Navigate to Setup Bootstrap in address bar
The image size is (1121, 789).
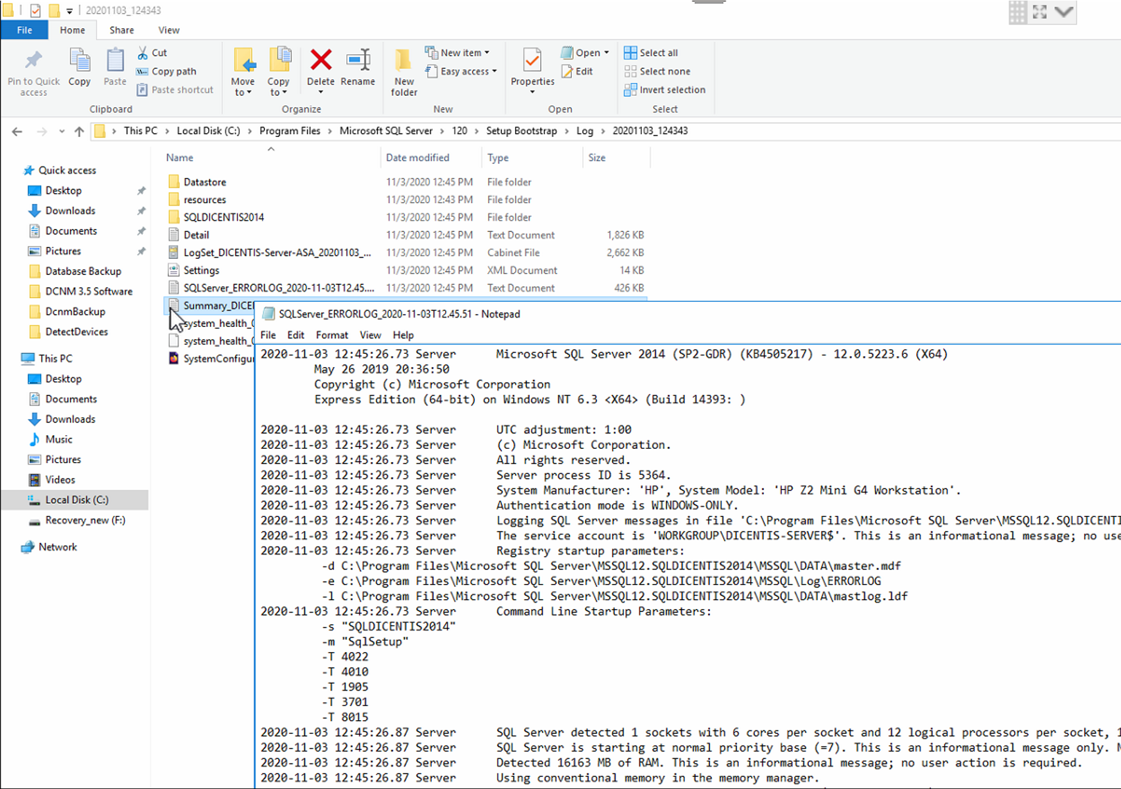pyautogui.click(x=521, y=131)
